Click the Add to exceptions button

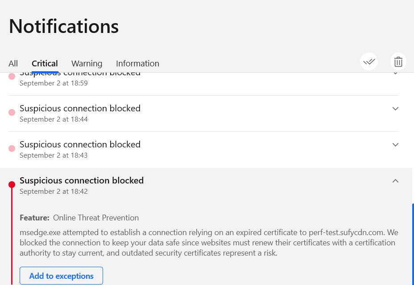point(61,276)
